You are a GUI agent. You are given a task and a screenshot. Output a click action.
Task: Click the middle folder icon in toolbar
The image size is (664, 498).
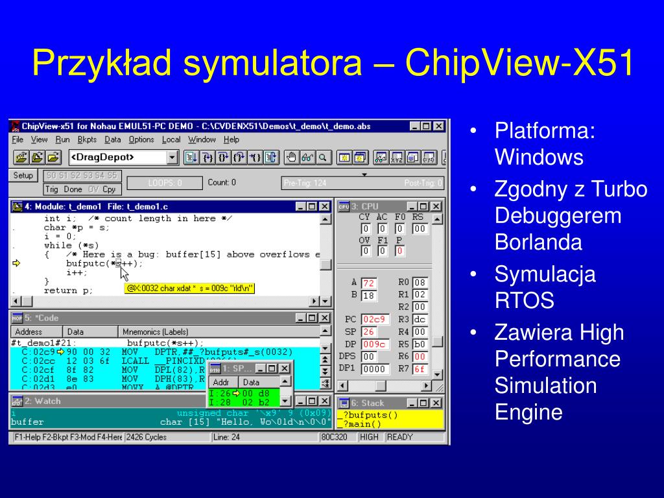click(37, 158)
